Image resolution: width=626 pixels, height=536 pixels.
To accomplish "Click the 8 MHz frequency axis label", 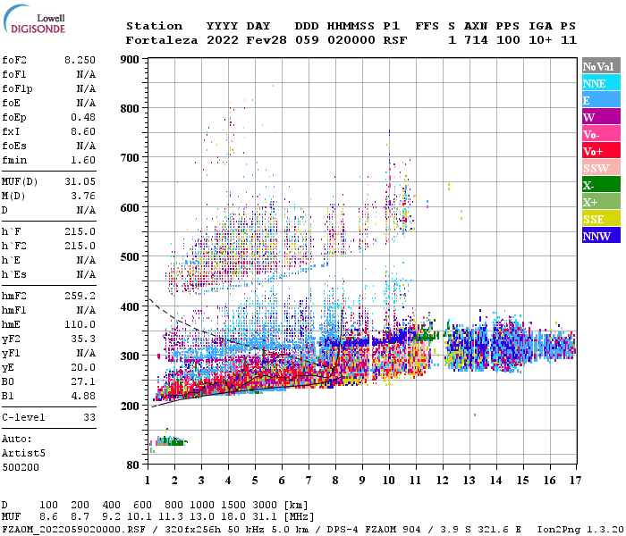I will pyautogui.click(x=335, y=481).
